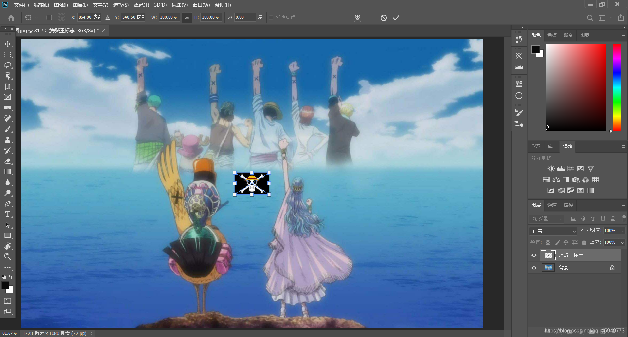Viewport: 628px width, 337px height.
Task: Open the Adjustments panel menu
Action: pos(623,147)
